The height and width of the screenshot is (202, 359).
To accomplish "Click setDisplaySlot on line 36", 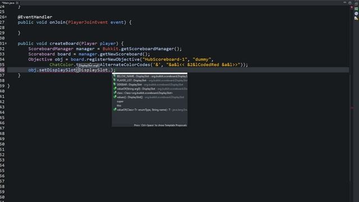I will (x=57, y=70).
